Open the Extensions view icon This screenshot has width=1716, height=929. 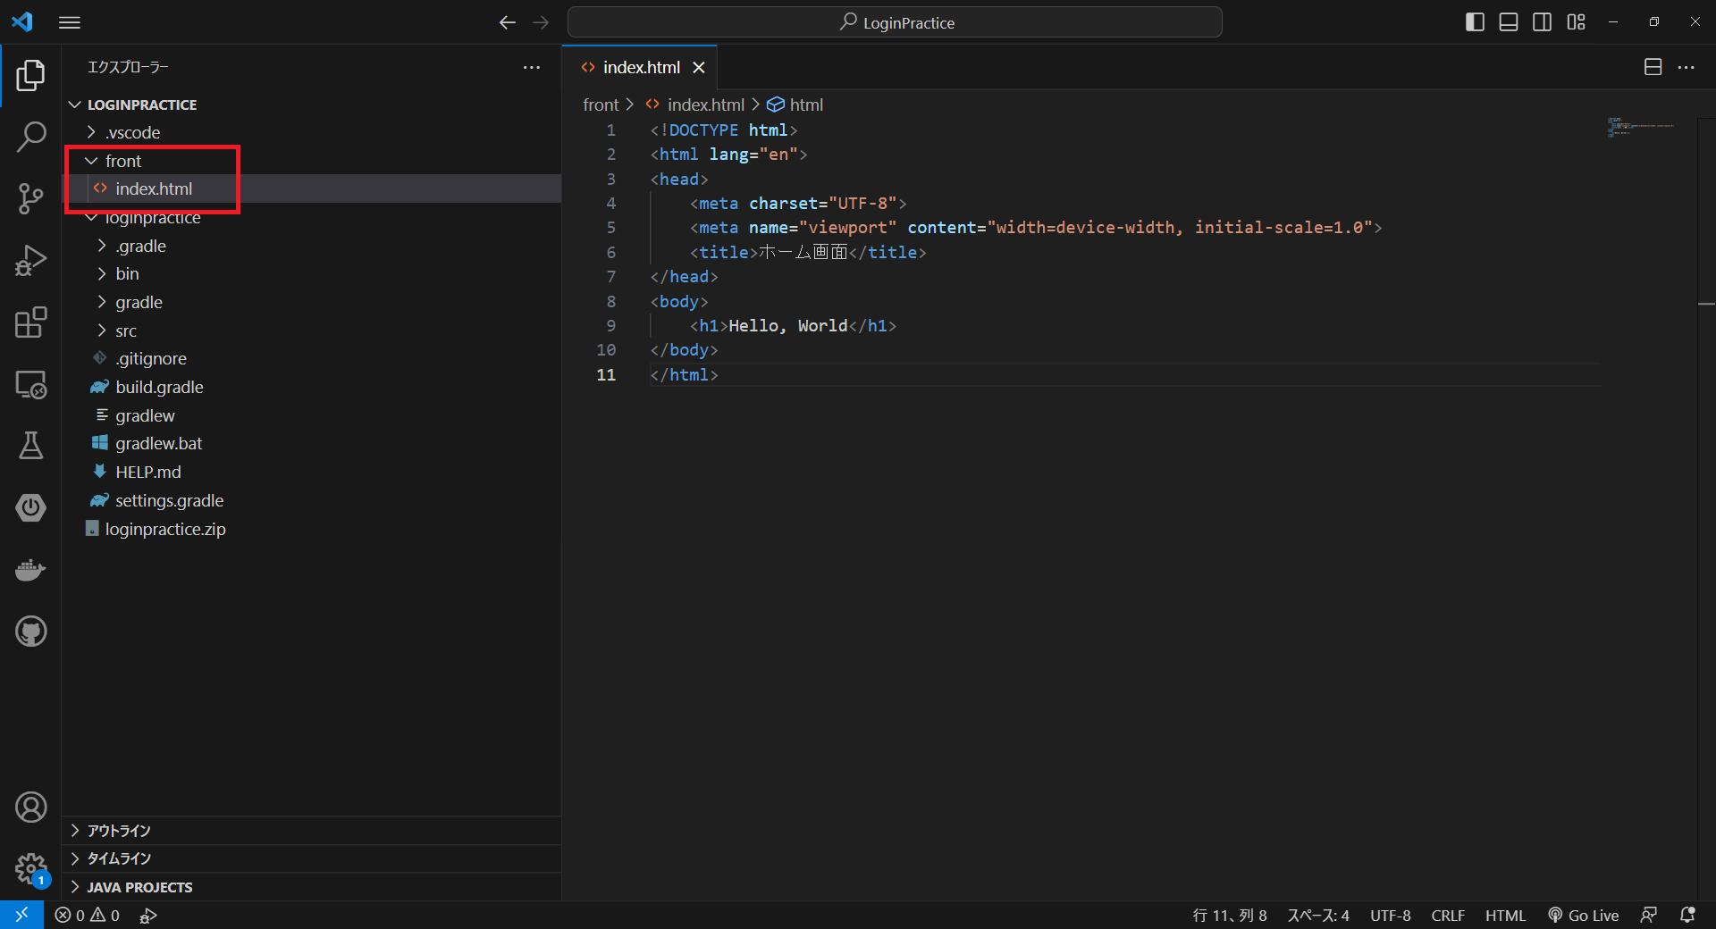30,322
